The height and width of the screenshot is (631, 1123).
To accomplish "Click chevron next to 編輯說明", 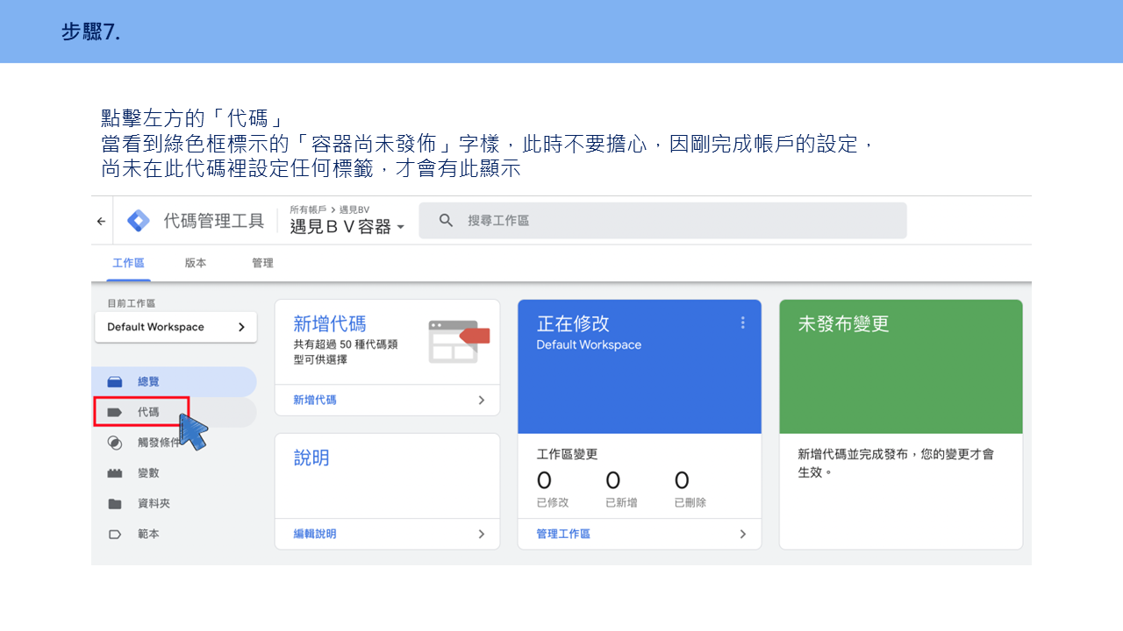I will (481, 534).
